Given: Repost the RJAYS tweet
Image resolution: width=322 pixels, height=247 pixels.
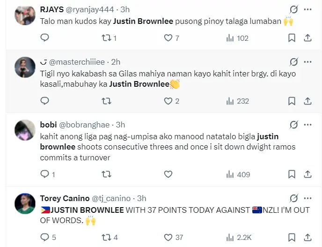Looking at the screenshot, I should coord(107,38).
